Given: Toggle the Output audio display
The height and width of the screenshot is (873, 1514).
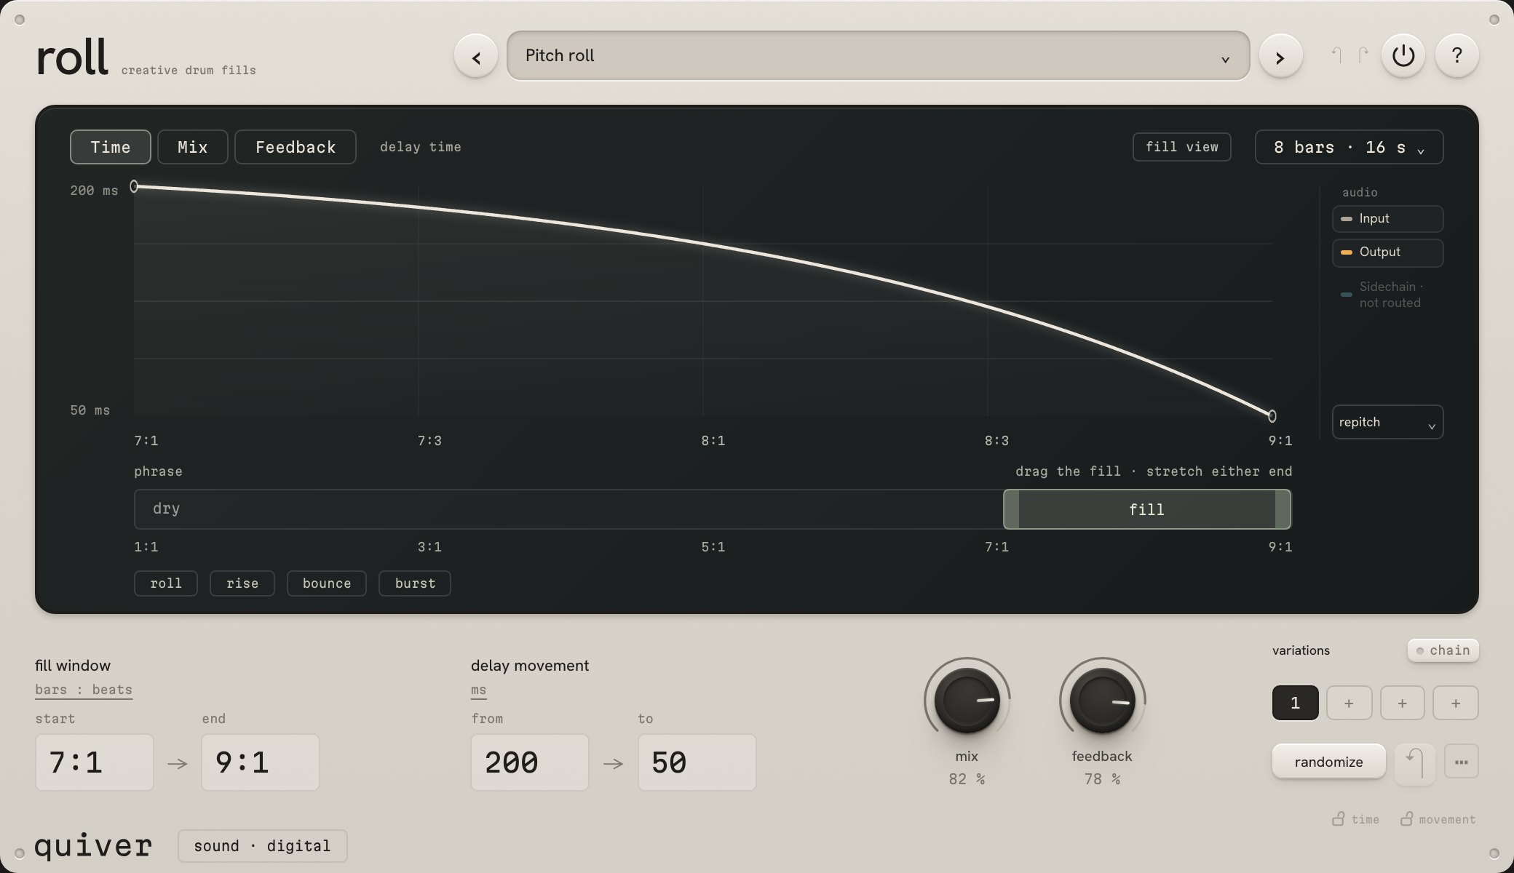Looking at the screenshot, I should tap(1387, 252).
